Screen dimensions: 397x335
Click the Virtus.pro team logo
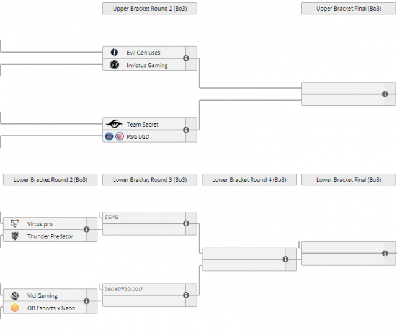tap(15, 224)
